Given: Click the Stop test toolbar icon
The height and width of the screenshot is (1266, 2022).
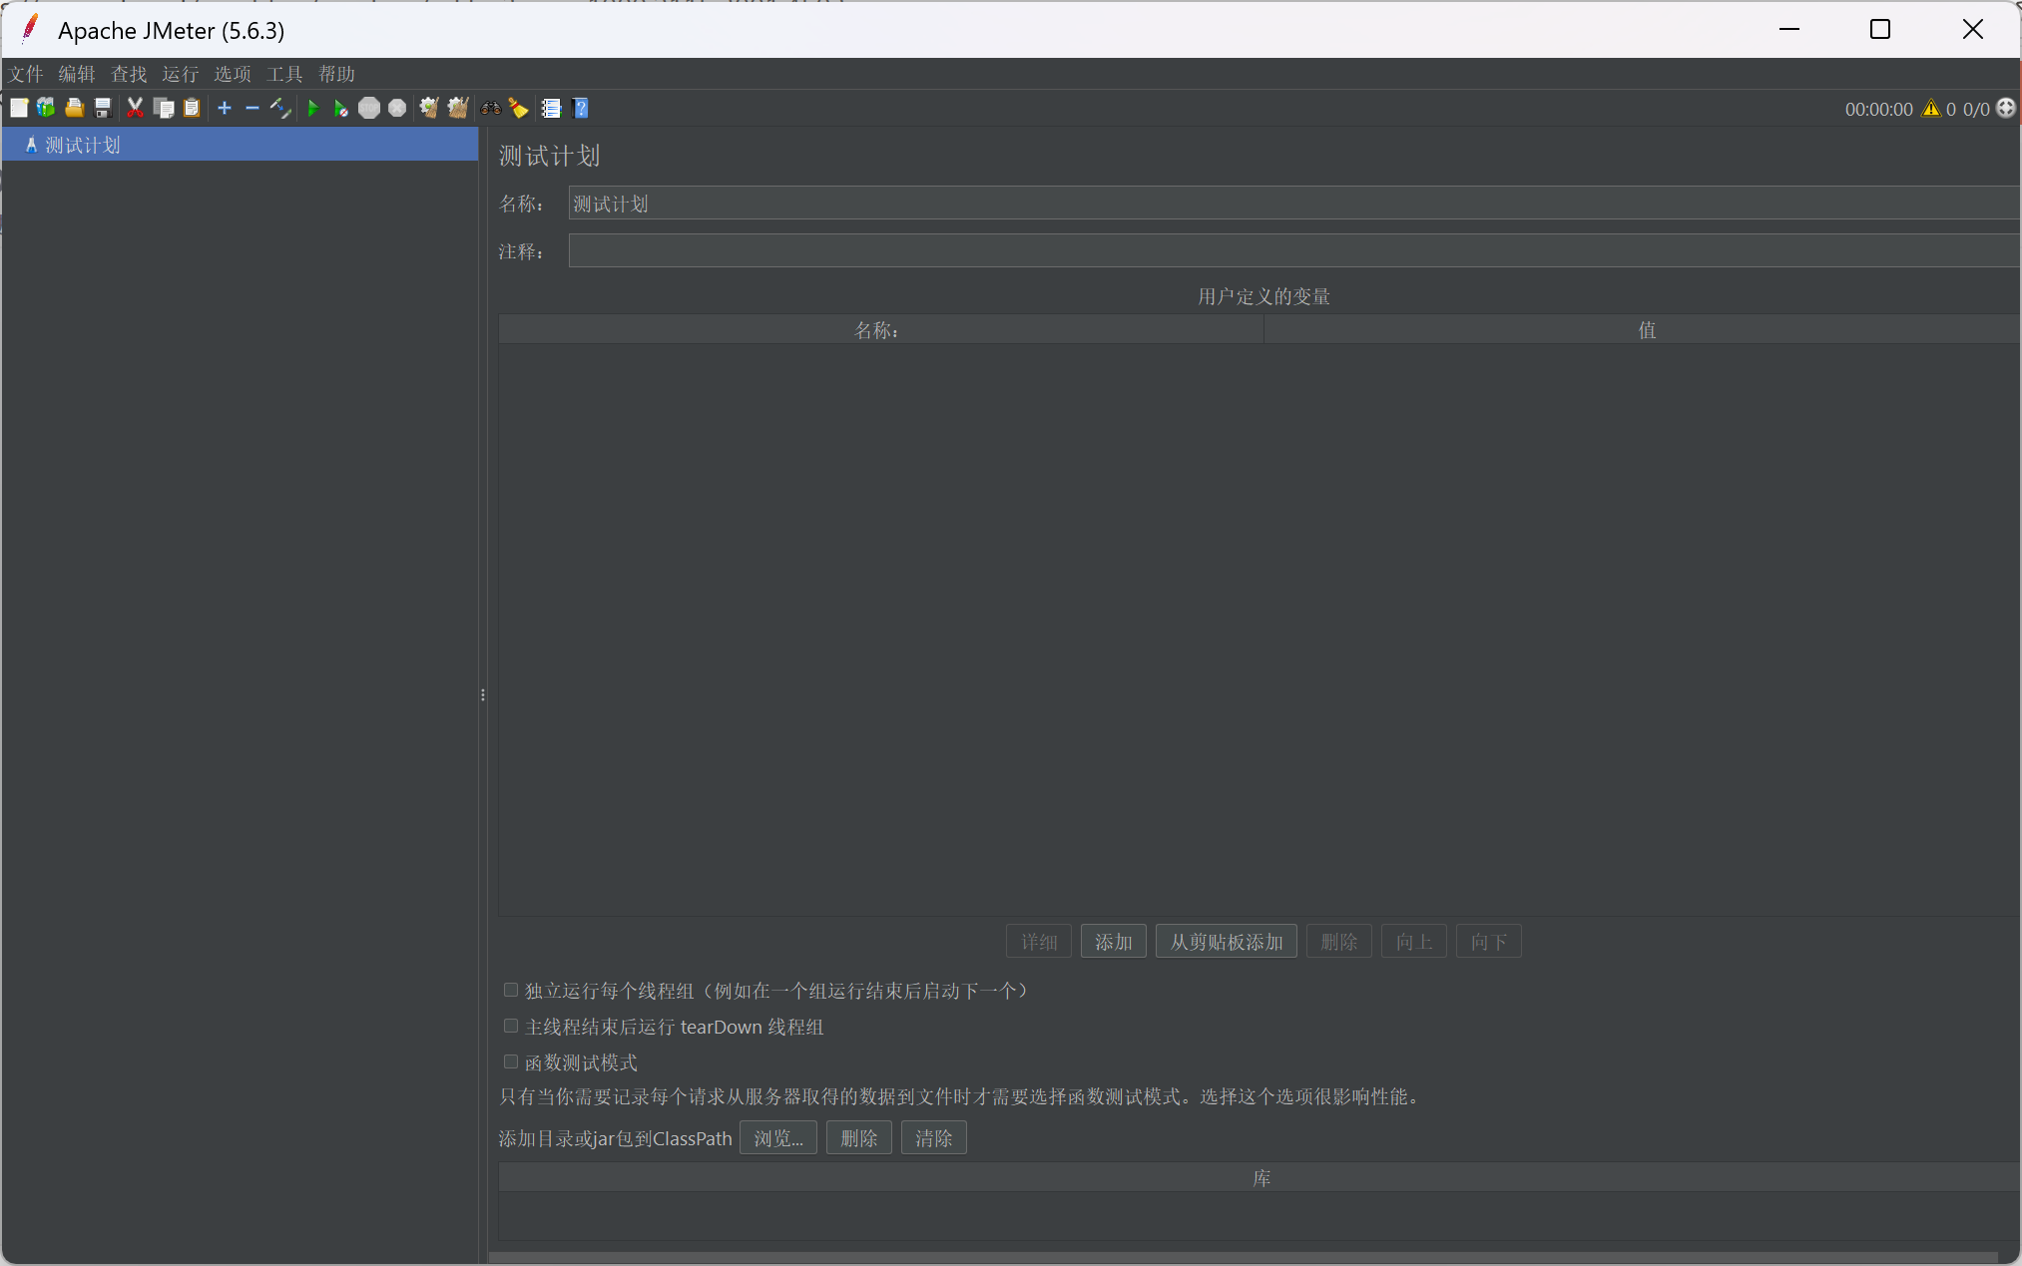Looking at the screenshot, I should tap(369, 108).
